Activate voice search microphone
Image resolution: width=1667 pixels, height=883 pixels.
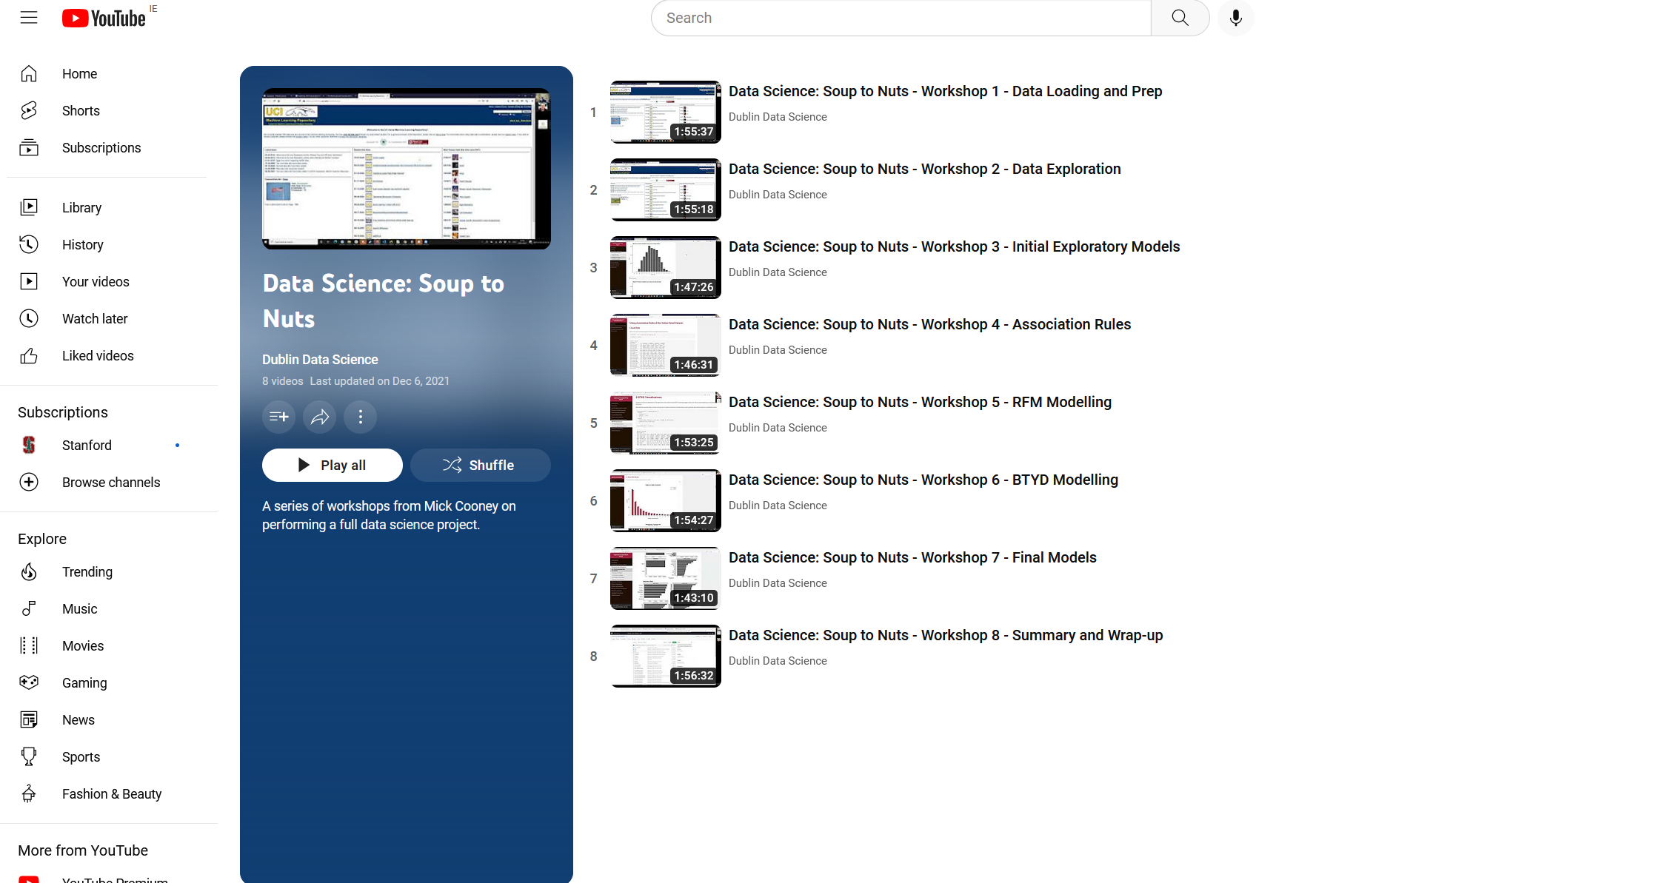pyautogui.click(x=1235, y=18)
